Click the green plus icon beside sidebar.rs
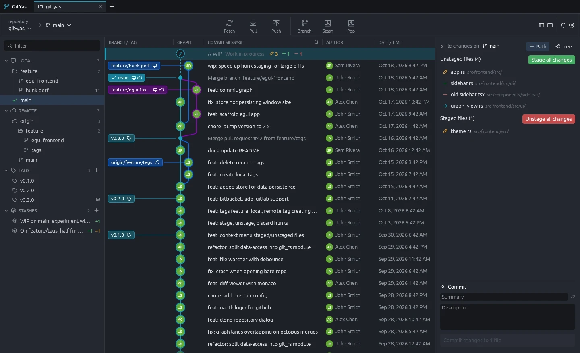 pyautogui.click(x=445, y=83)
